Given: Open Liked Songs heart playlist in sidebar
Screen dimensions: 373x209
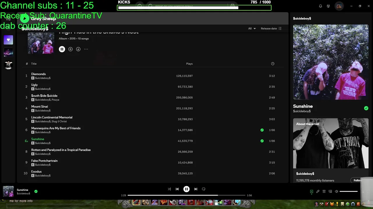Looking at the screenshot, I should pyautogui.click(x=8, y=40).
